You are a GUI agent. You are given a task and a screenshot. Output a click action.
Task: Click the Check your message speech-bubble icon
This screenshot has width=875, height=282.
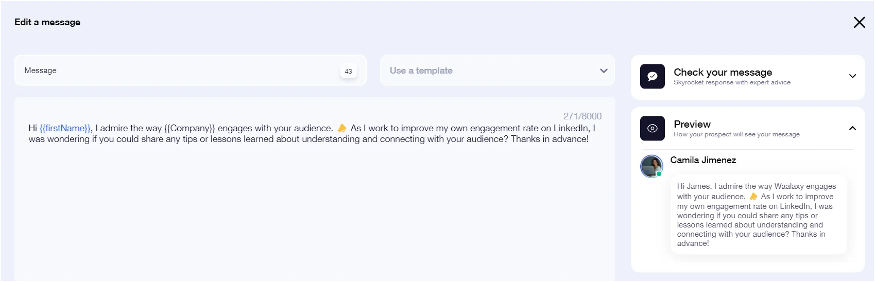652,77
